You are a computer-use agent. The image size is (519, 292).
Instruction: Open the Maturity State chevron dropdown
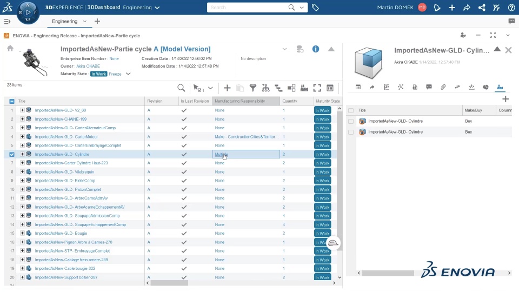(128, 74)
